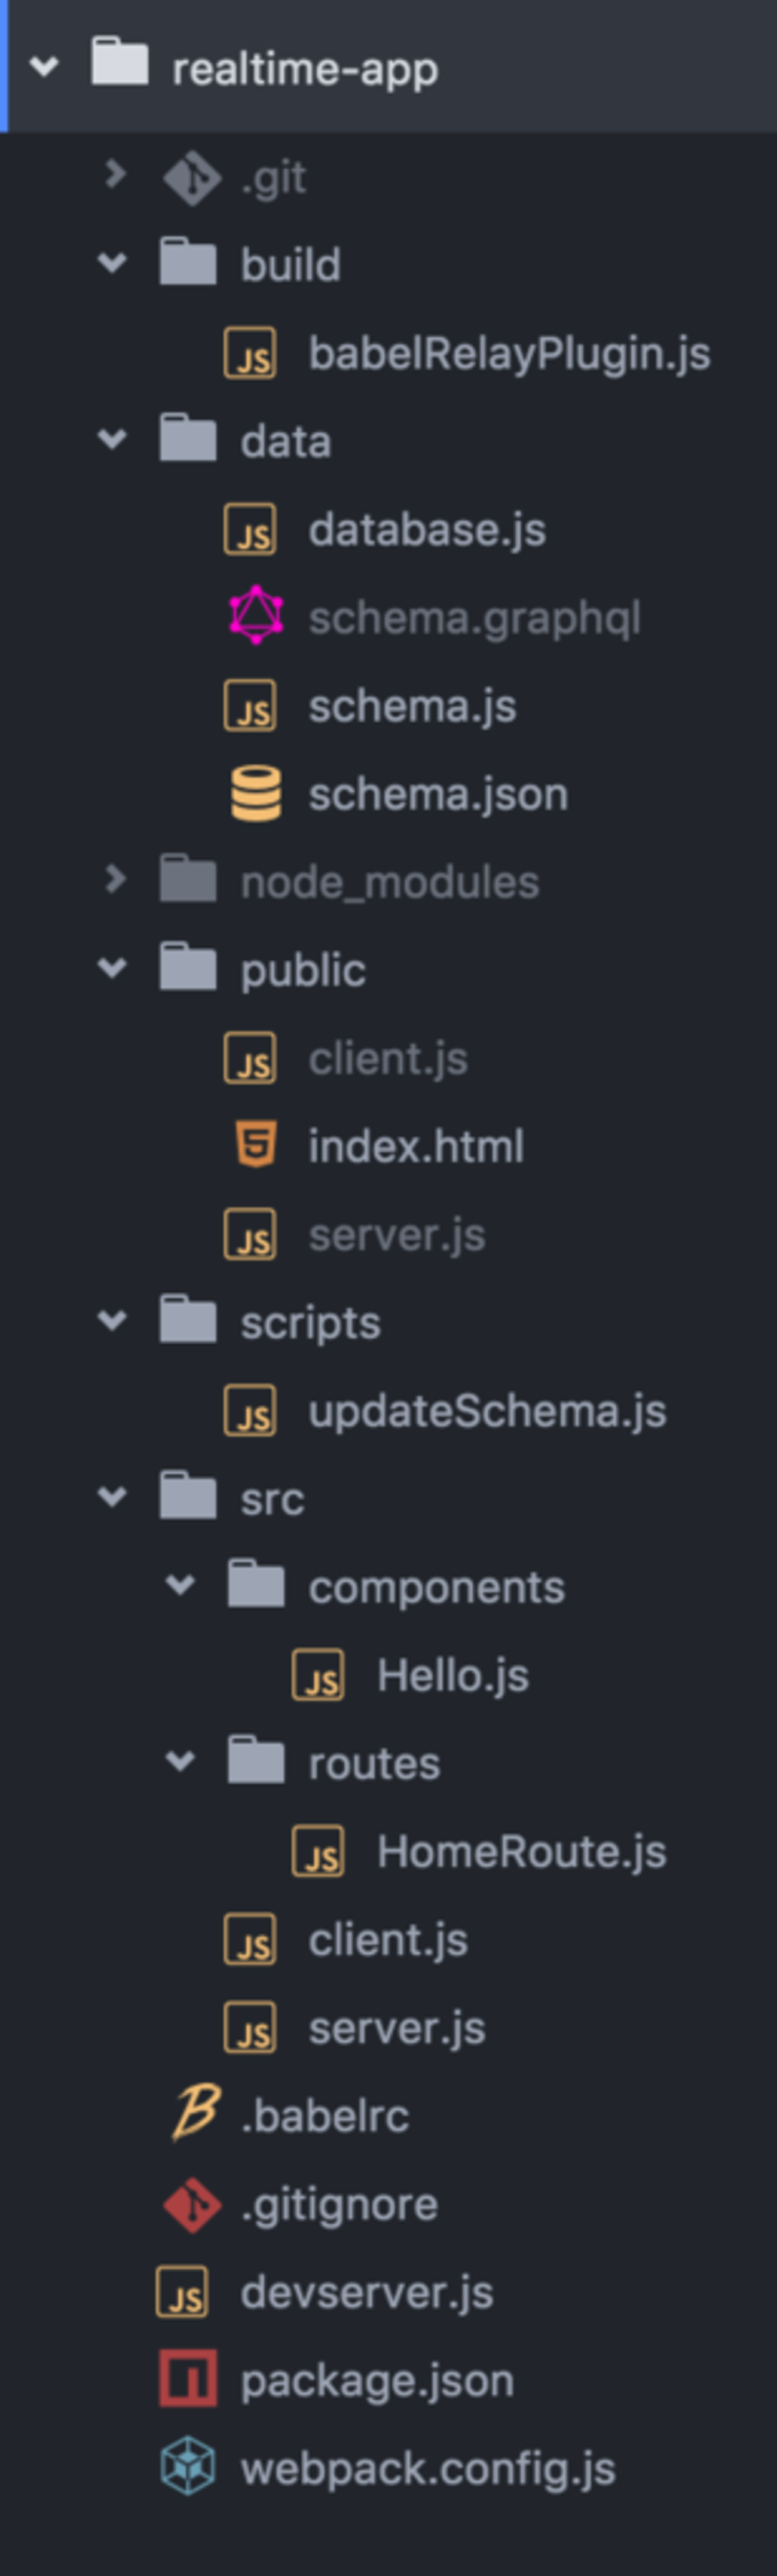Expand the node_modules folder chevron
The height and width of the screenshot is (2576, 777).
(x=115, y=880)
